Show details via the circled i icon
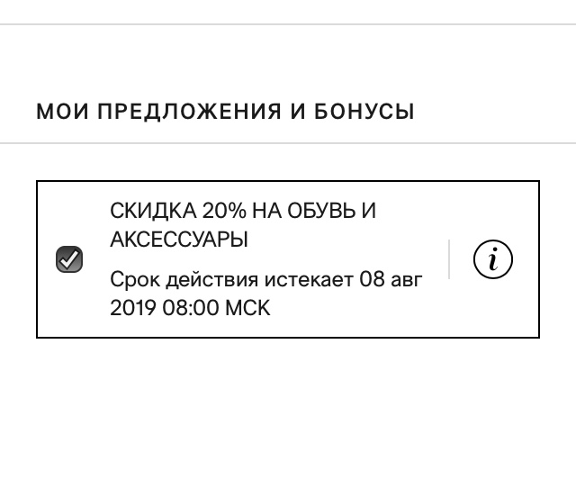576x498 pixels. tap(492, 259)
